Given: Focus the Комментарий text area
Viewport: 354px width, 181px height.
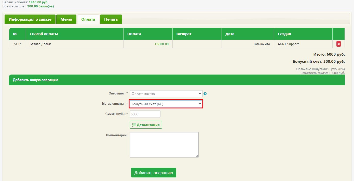Looking at the screenshot, I should point(164,144).
